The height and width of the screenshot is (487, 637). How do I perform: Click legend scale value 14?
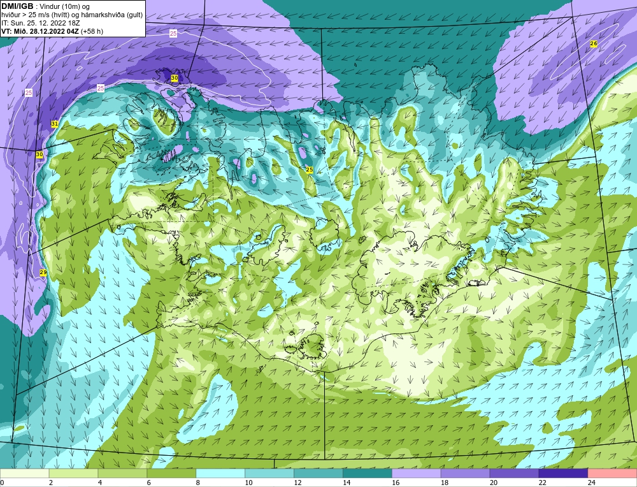click(347, 483)
